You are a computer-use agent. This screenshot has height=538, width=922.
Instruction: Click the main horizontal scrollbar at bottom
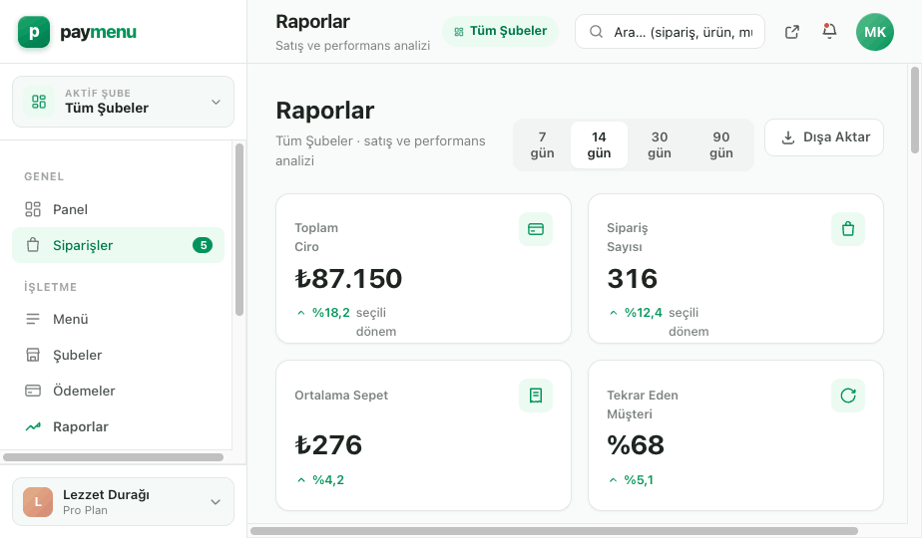point(554,531)
